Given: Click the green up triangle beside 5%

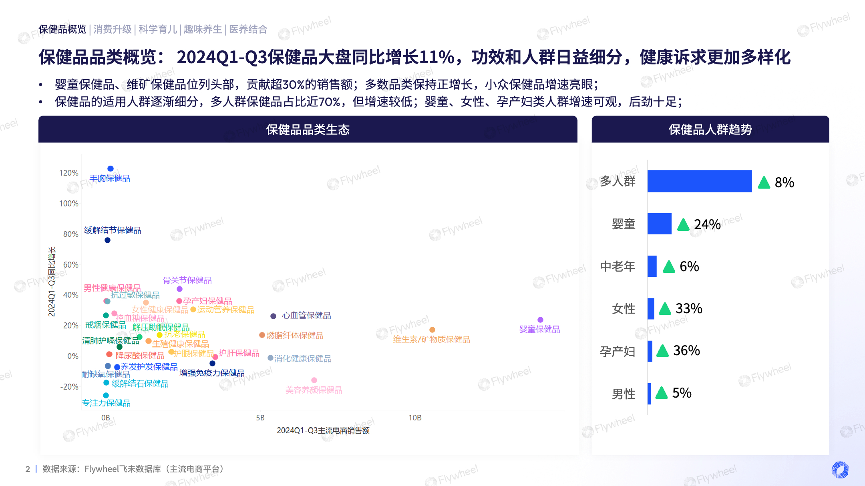Looking at the screenshot, I should click(661, 393).
